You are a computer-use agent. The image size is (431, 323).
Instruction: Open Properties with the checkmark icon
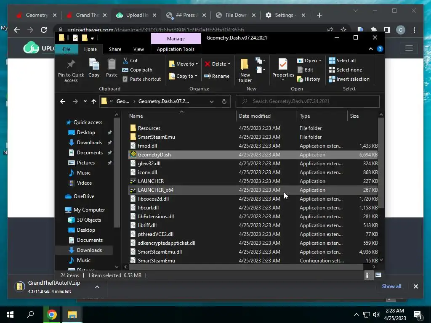(283, 69)
